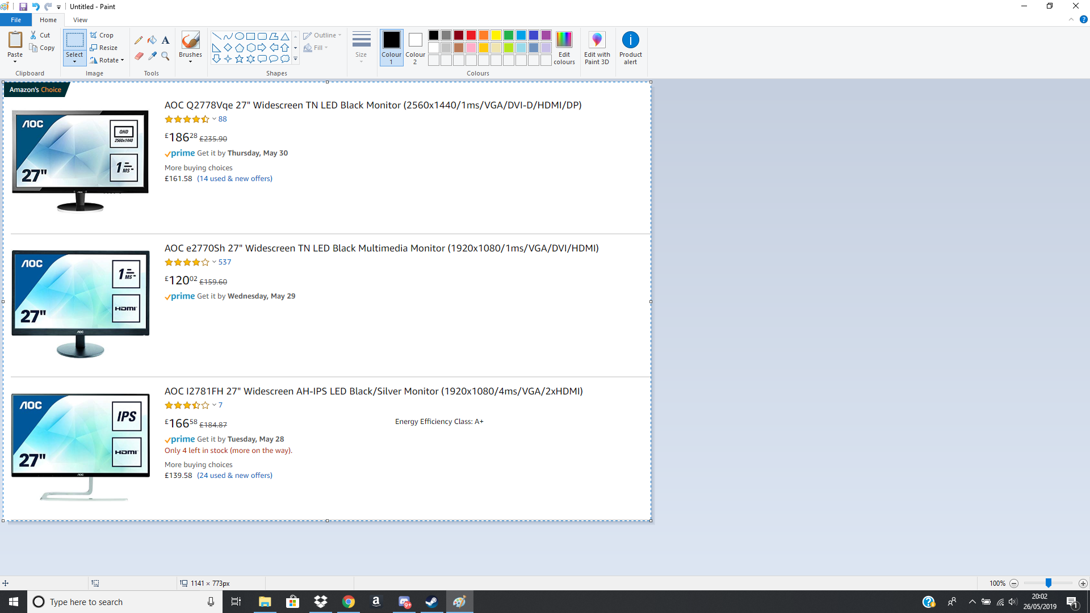Click the Paste clipboard icon
1090x613 pixels.
tap(15, 40)
